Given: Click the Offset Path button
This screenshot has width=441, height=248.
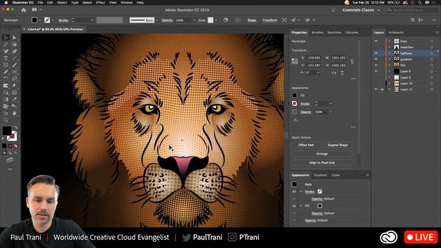Looking at the screenshot, I should tap(306, 145).
